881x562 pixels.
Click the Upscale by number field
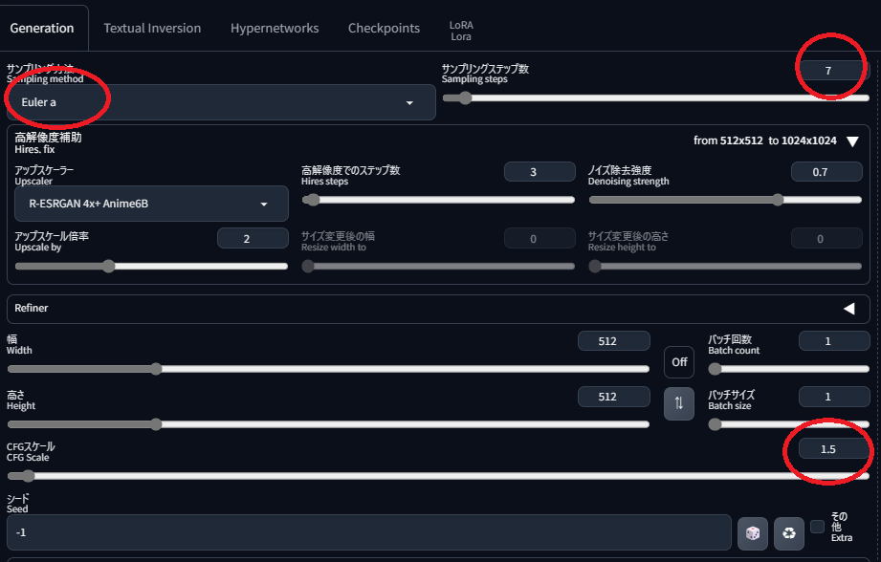253,238
